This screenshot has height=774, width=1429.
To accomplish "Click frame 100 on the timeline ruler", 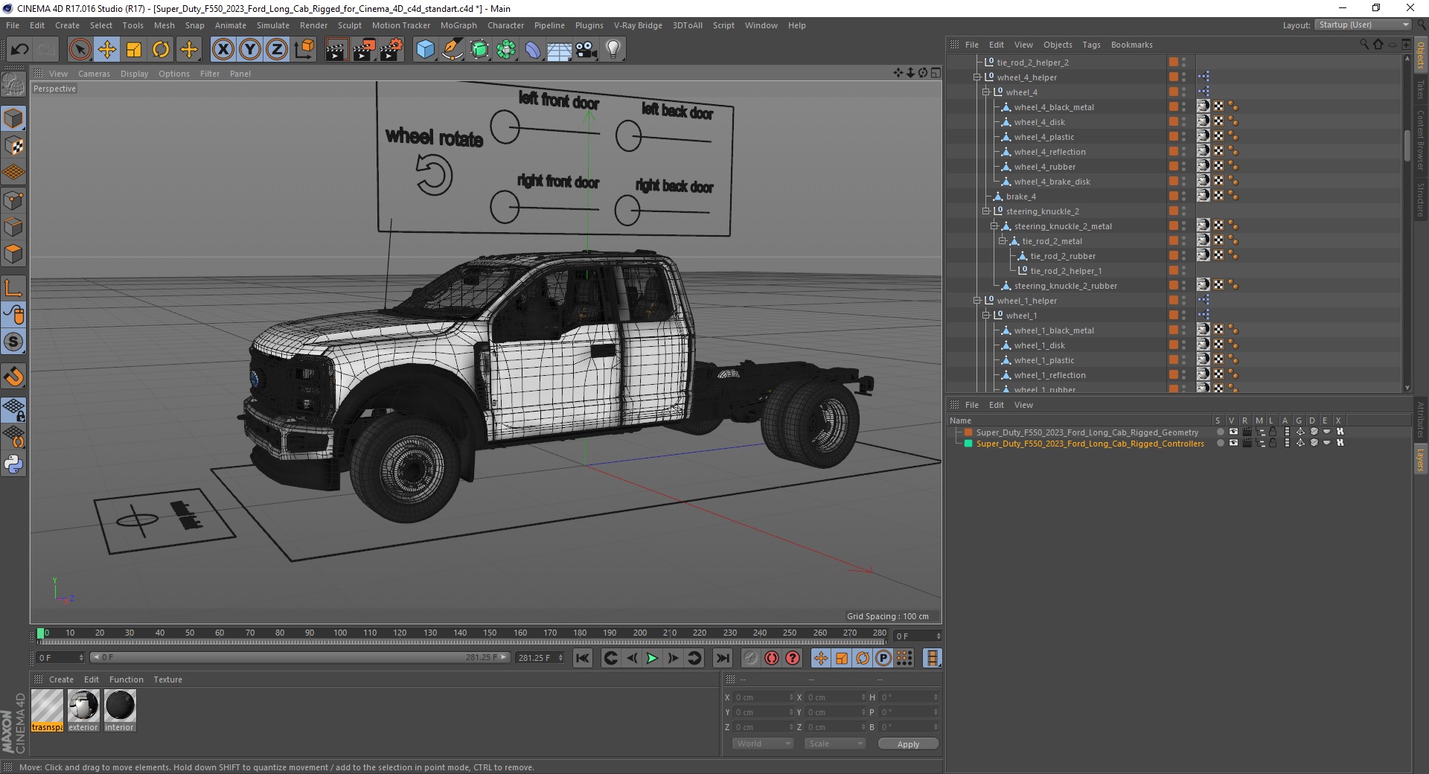I will [339, 633].
